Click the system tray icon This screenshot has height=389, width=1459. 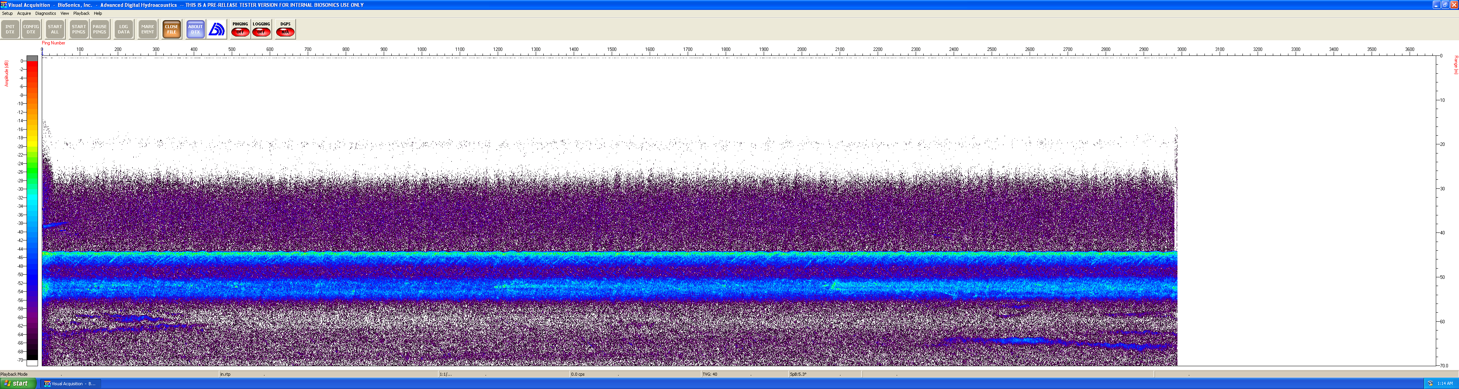[1430, 384]
